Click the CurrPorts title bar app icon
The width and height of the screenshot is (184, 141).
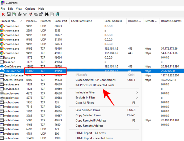(x=3, y=3)
